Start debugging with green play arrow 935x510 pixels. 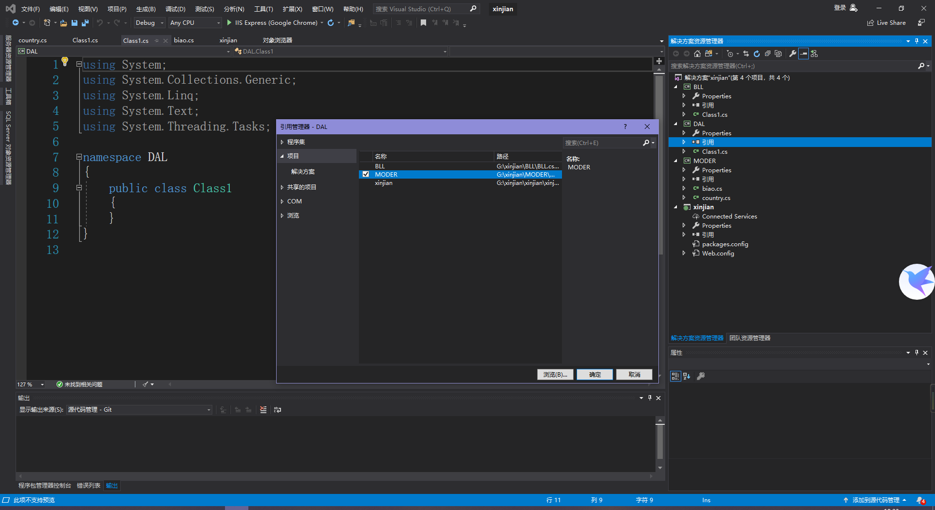[229, 23]
